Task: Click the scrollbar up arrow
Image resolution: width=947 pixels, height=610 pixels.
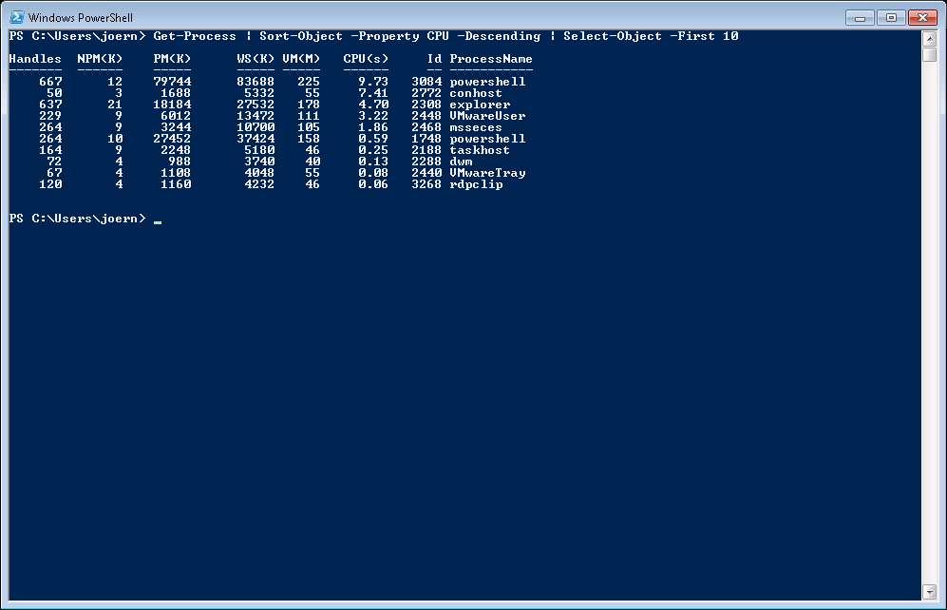Action: pyautogui.click(x=930, y=39)
